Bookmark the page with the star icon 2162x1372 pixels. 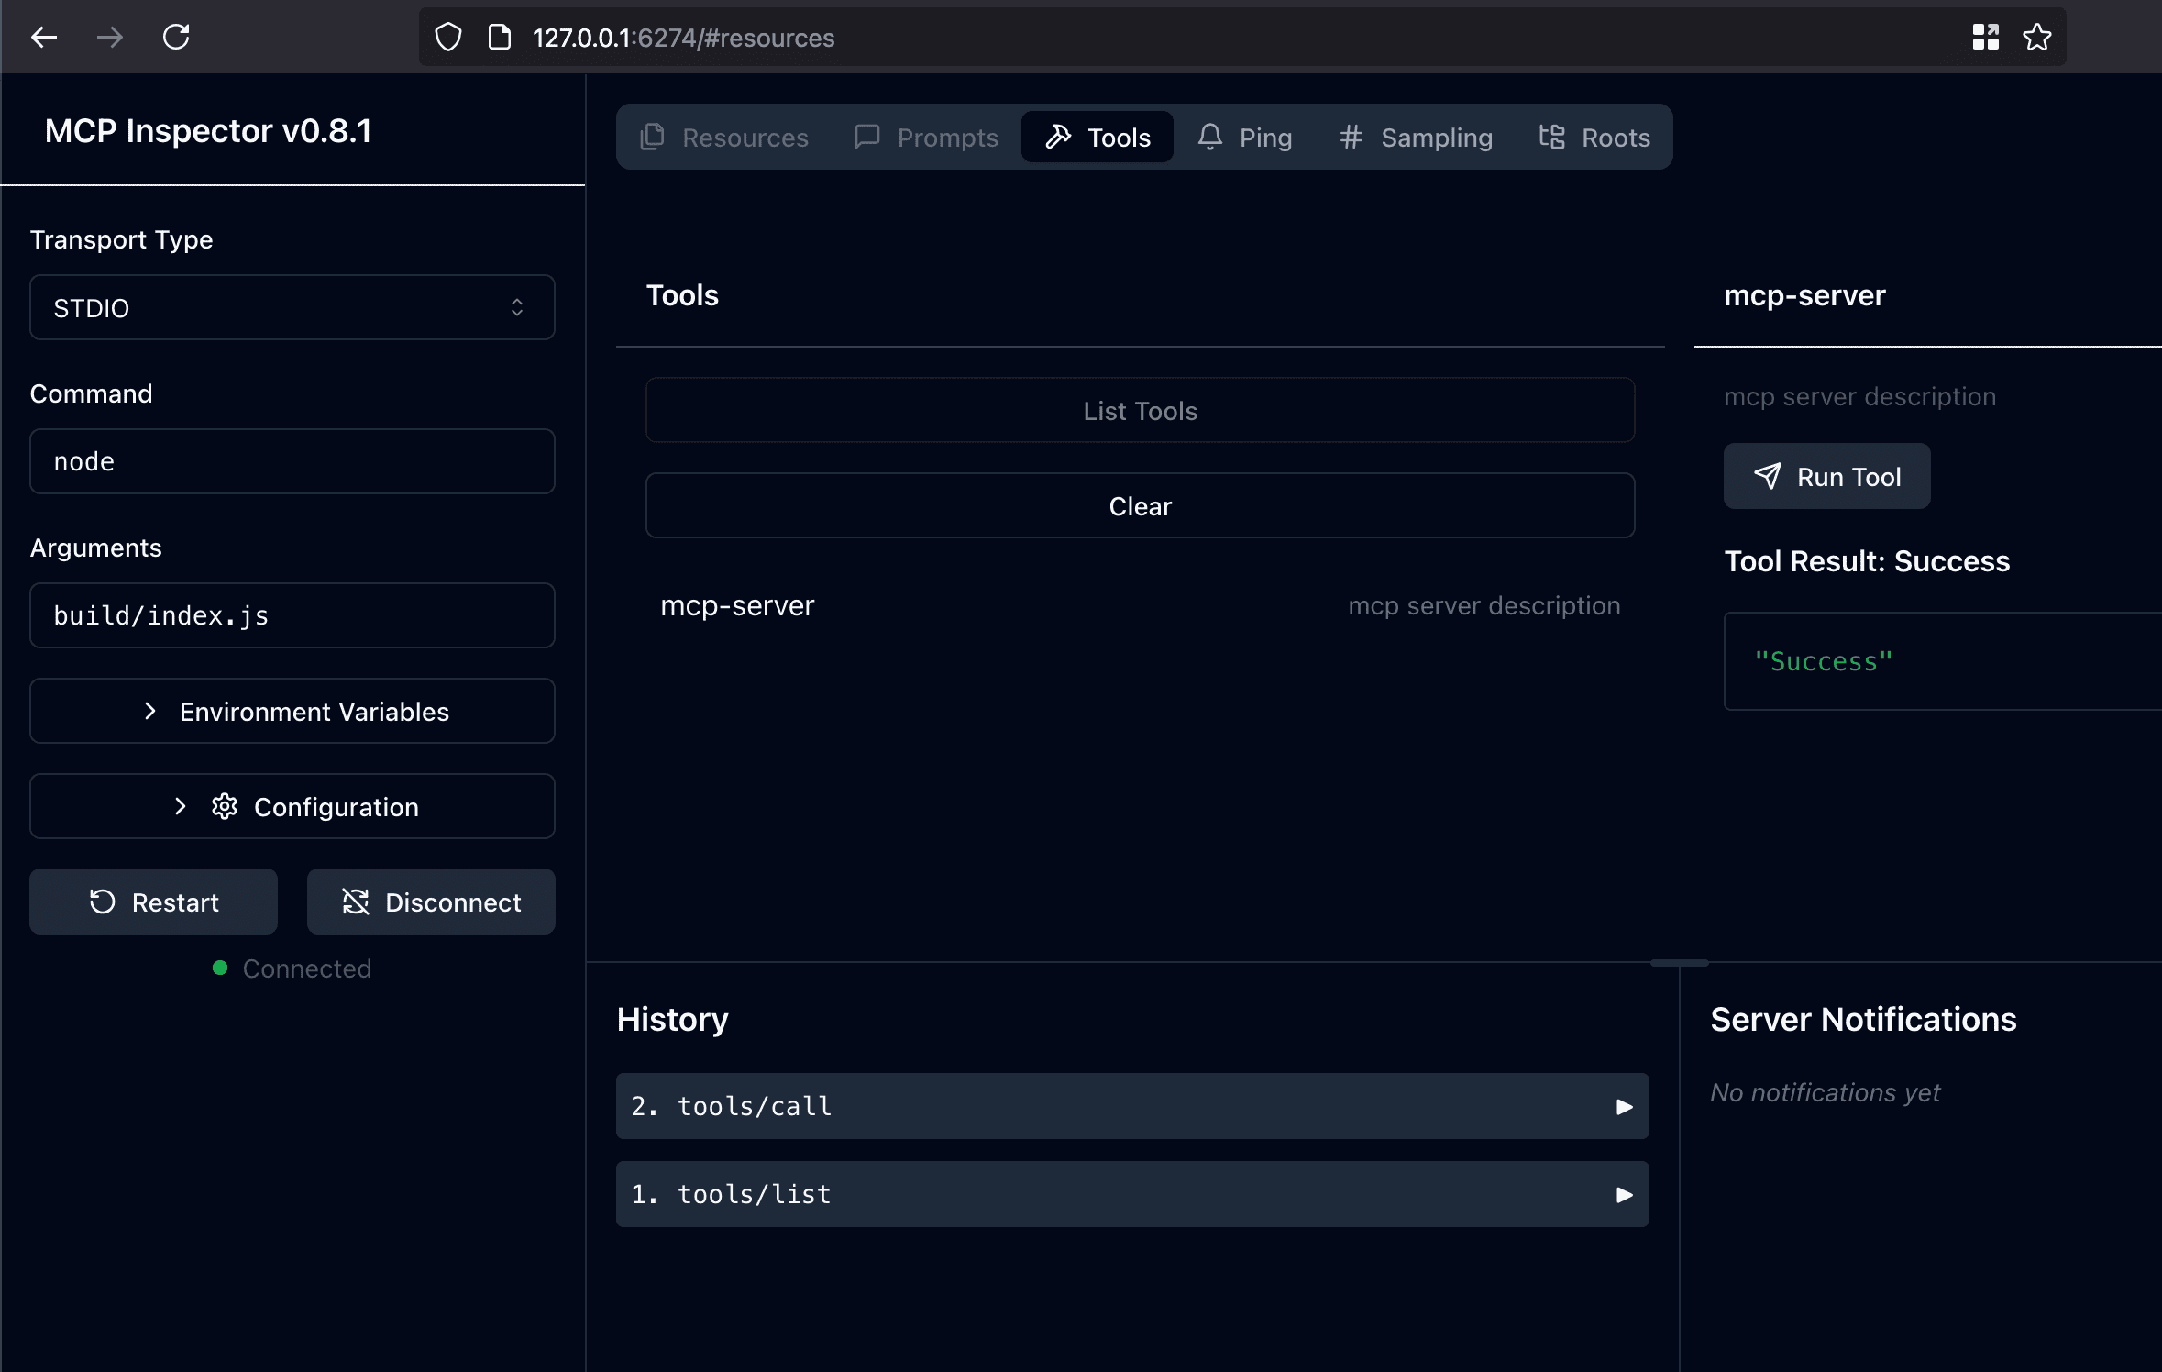[2036, 38]
